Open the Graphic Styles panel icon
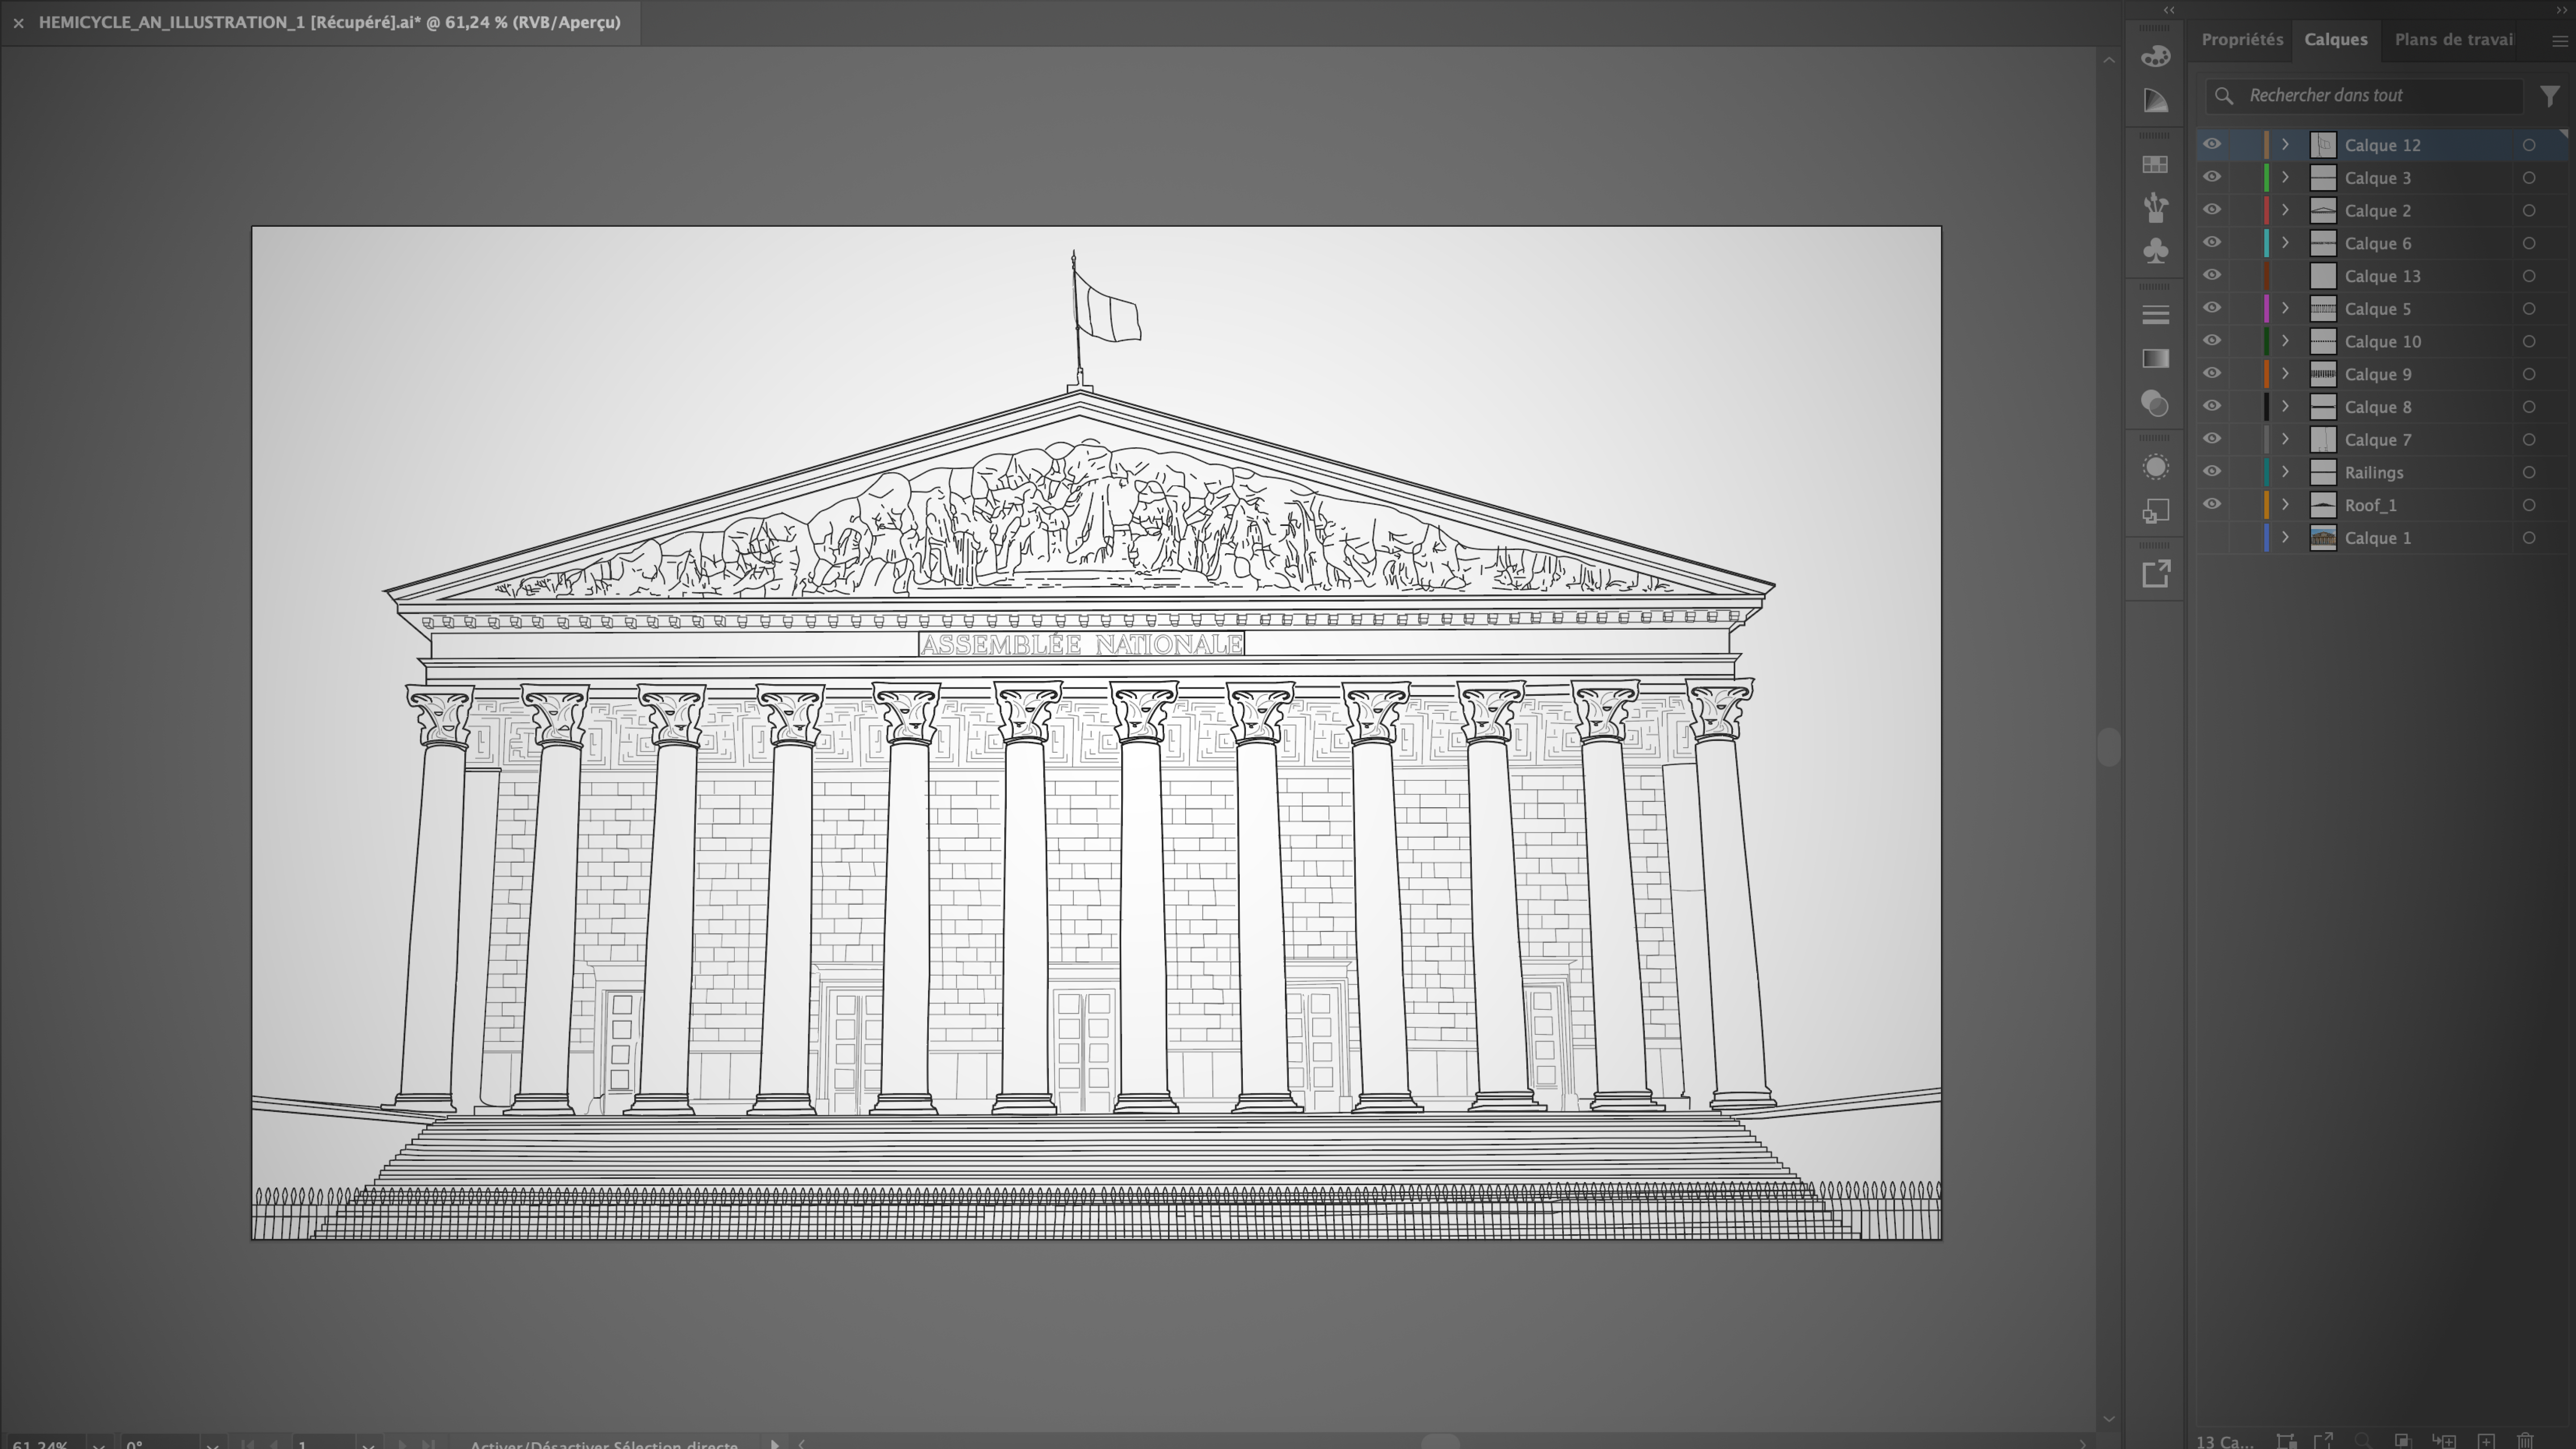The width and height of the screenshot is (2576, 1449). (x=2155, y=511)
